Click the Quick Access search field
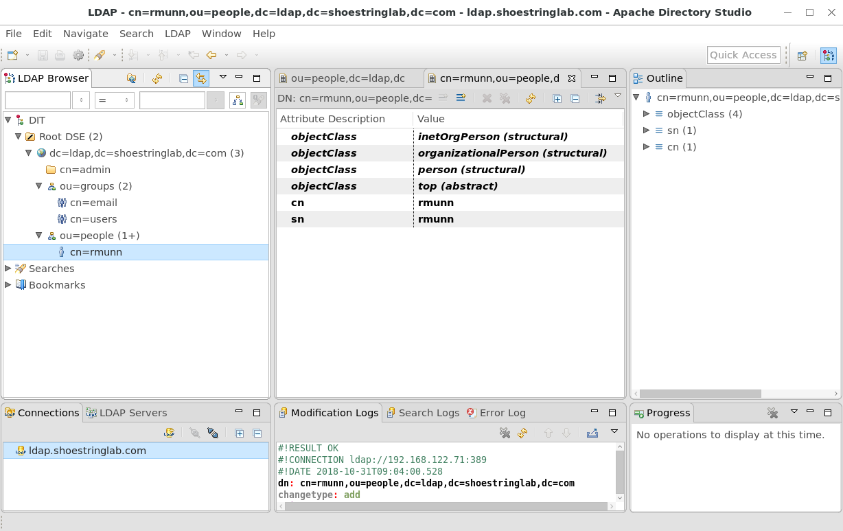 743,55
